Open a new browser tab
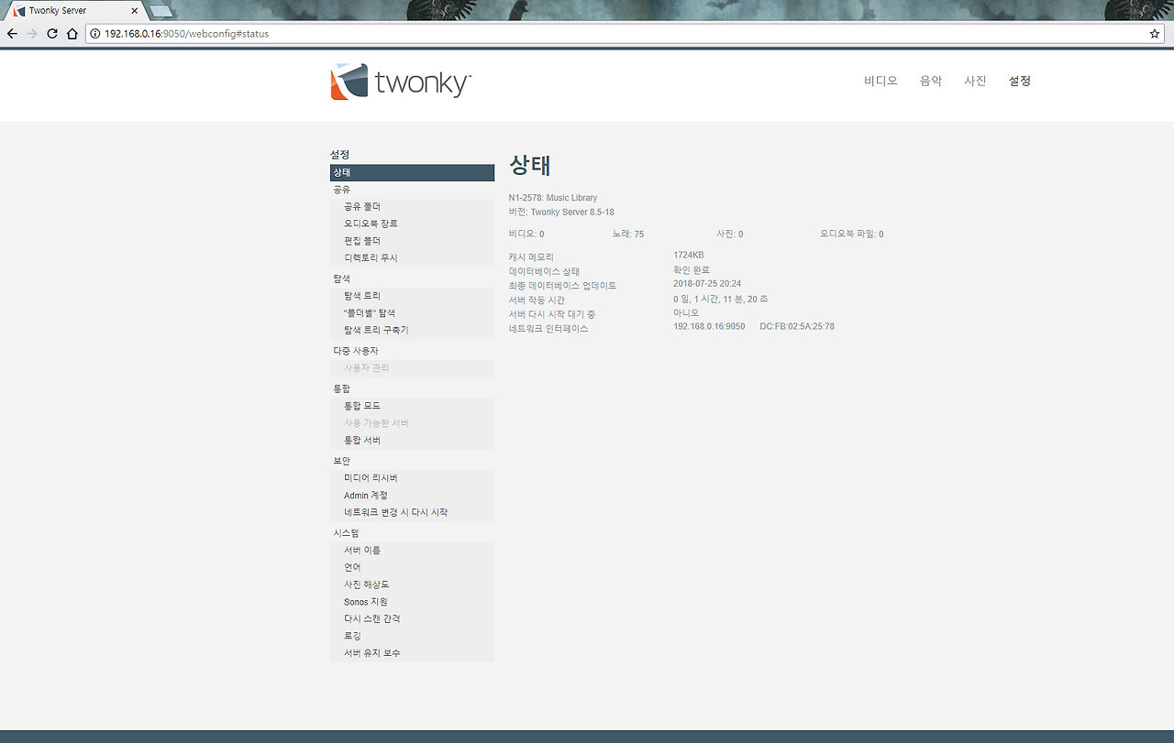The image size is (1174, 743). (x=161, y=11)
